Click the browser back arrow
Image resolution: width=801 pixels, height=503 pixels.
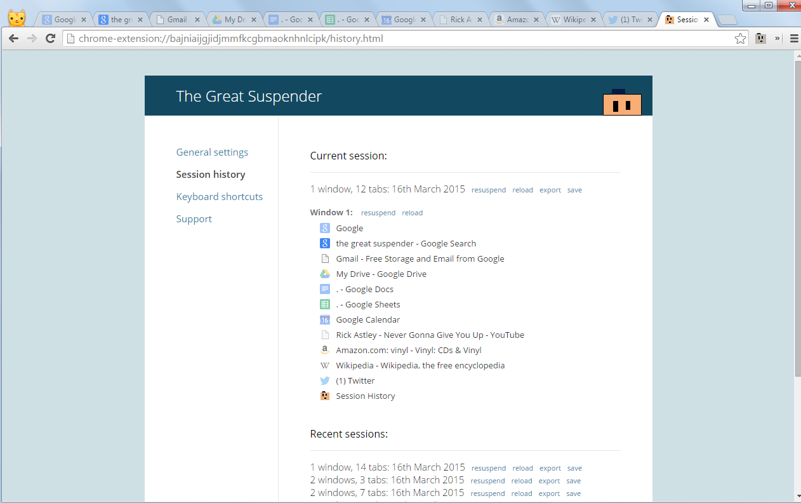13,39
